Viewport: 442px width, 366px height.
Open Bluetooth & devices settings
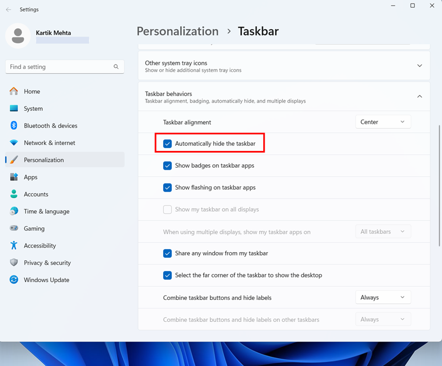(x=65, y=126)
